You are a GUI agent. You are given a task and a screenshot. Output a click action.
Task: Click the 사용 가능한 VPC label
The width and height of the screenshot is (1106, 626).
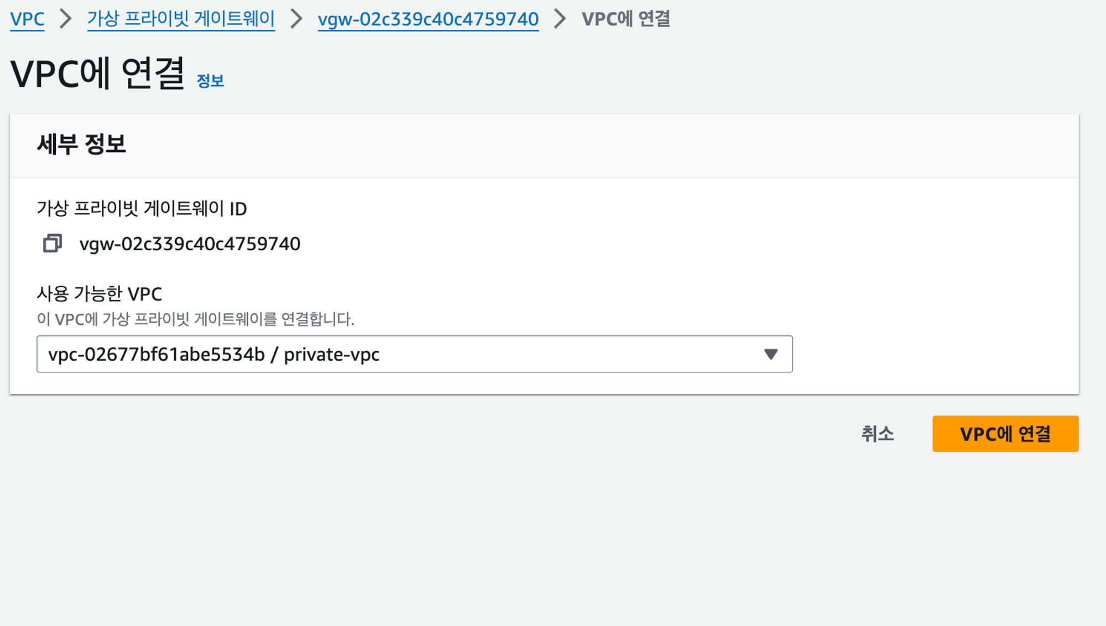(100, 293)
